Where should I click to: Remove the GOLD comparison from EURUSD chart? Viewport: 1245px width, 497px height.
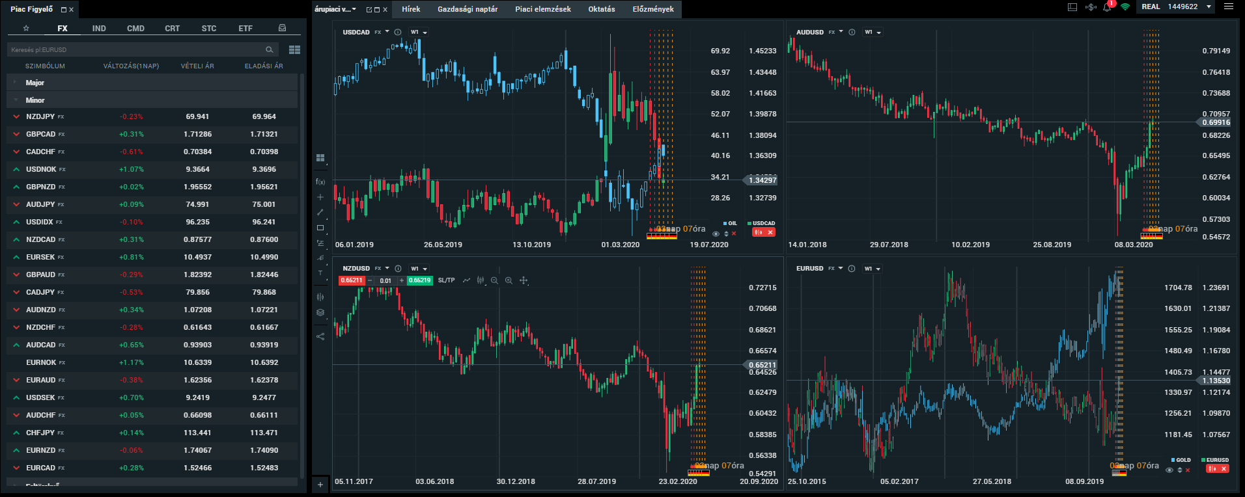click(1188, 470)
